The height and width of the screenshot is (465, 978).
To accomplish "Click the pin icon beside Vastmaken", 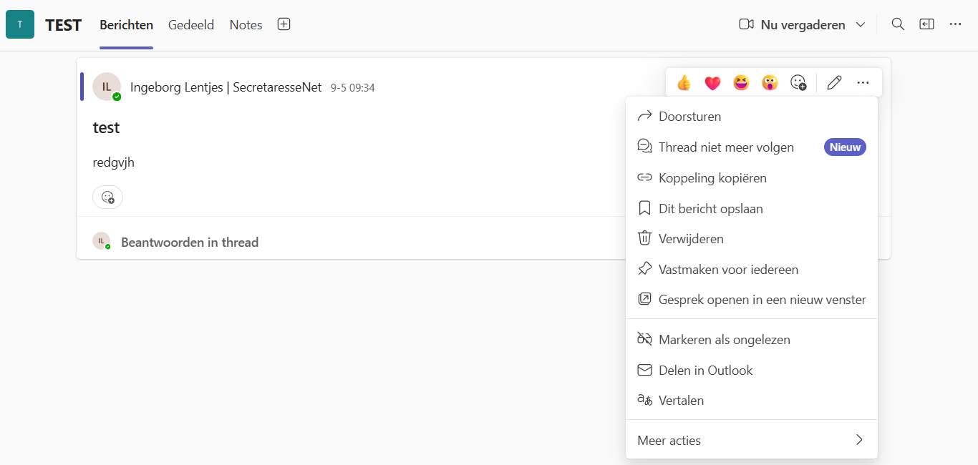I will 644,269.
